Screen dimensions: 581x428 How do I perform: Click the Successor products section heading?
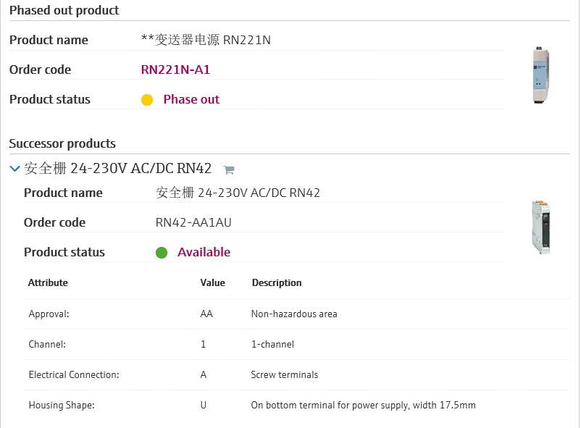62,143
